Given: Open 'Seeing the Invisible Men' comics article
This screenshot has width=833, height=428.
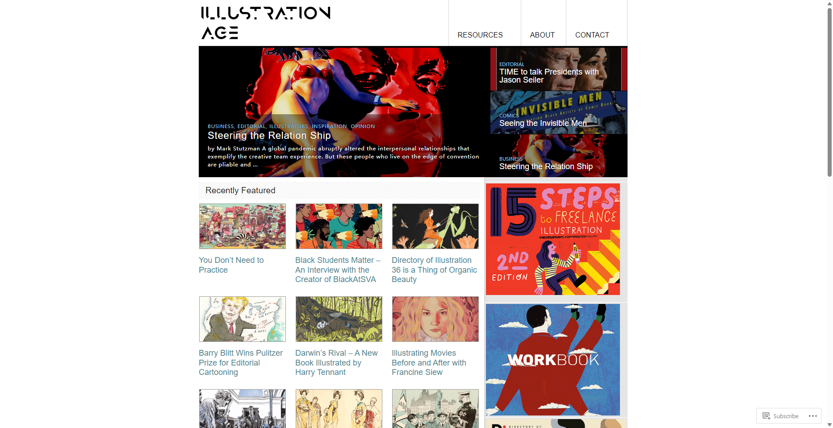Looking at the screenshot, I should click(x=543, y=123).
